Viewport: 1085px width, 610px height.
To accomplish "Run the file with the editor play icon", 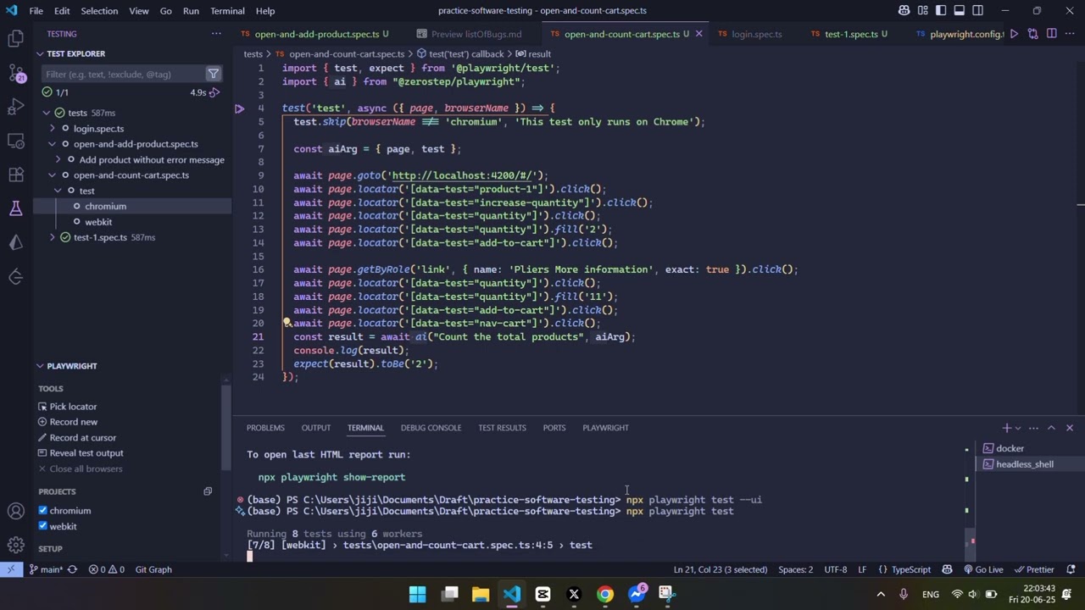I will coord(1014,34).
